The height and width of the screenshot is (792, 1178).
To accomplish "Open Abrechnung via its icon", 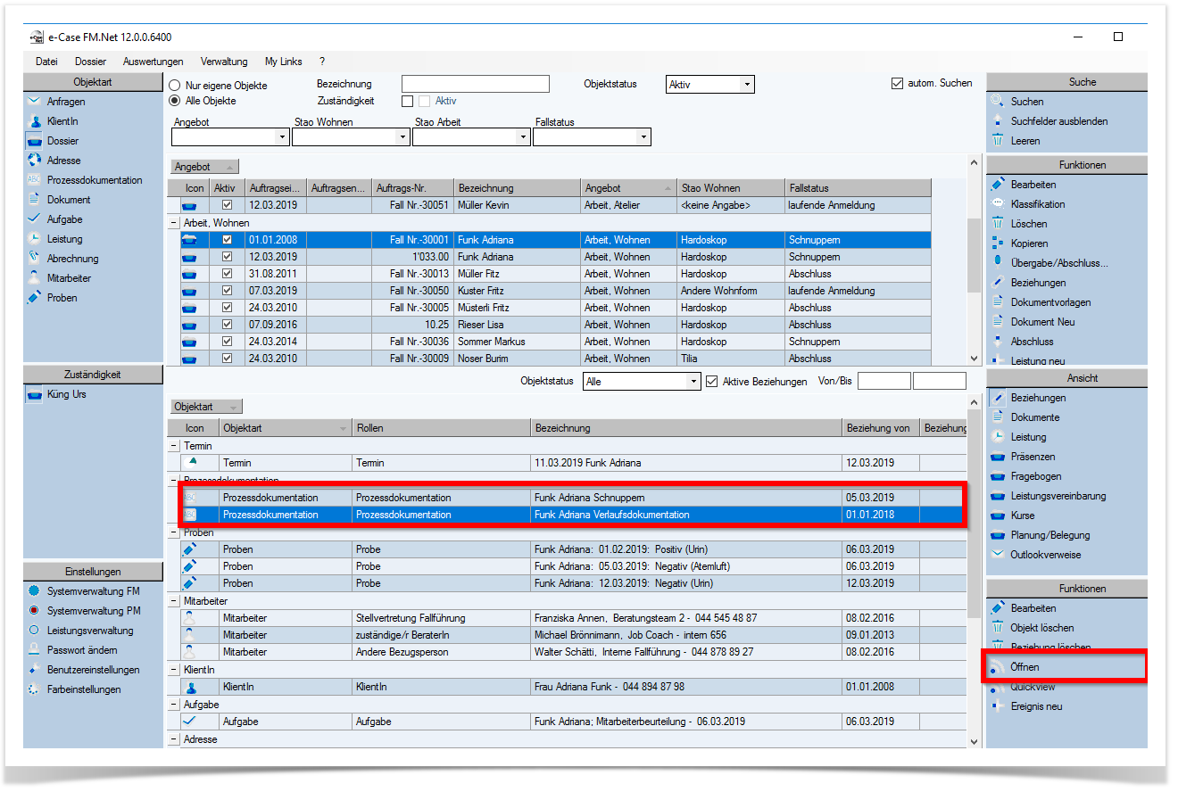I will click(x=34, y=259).
